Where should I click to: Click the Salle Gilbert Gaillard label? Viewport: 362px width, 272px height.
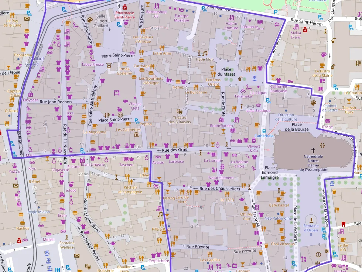click(101, 21)
